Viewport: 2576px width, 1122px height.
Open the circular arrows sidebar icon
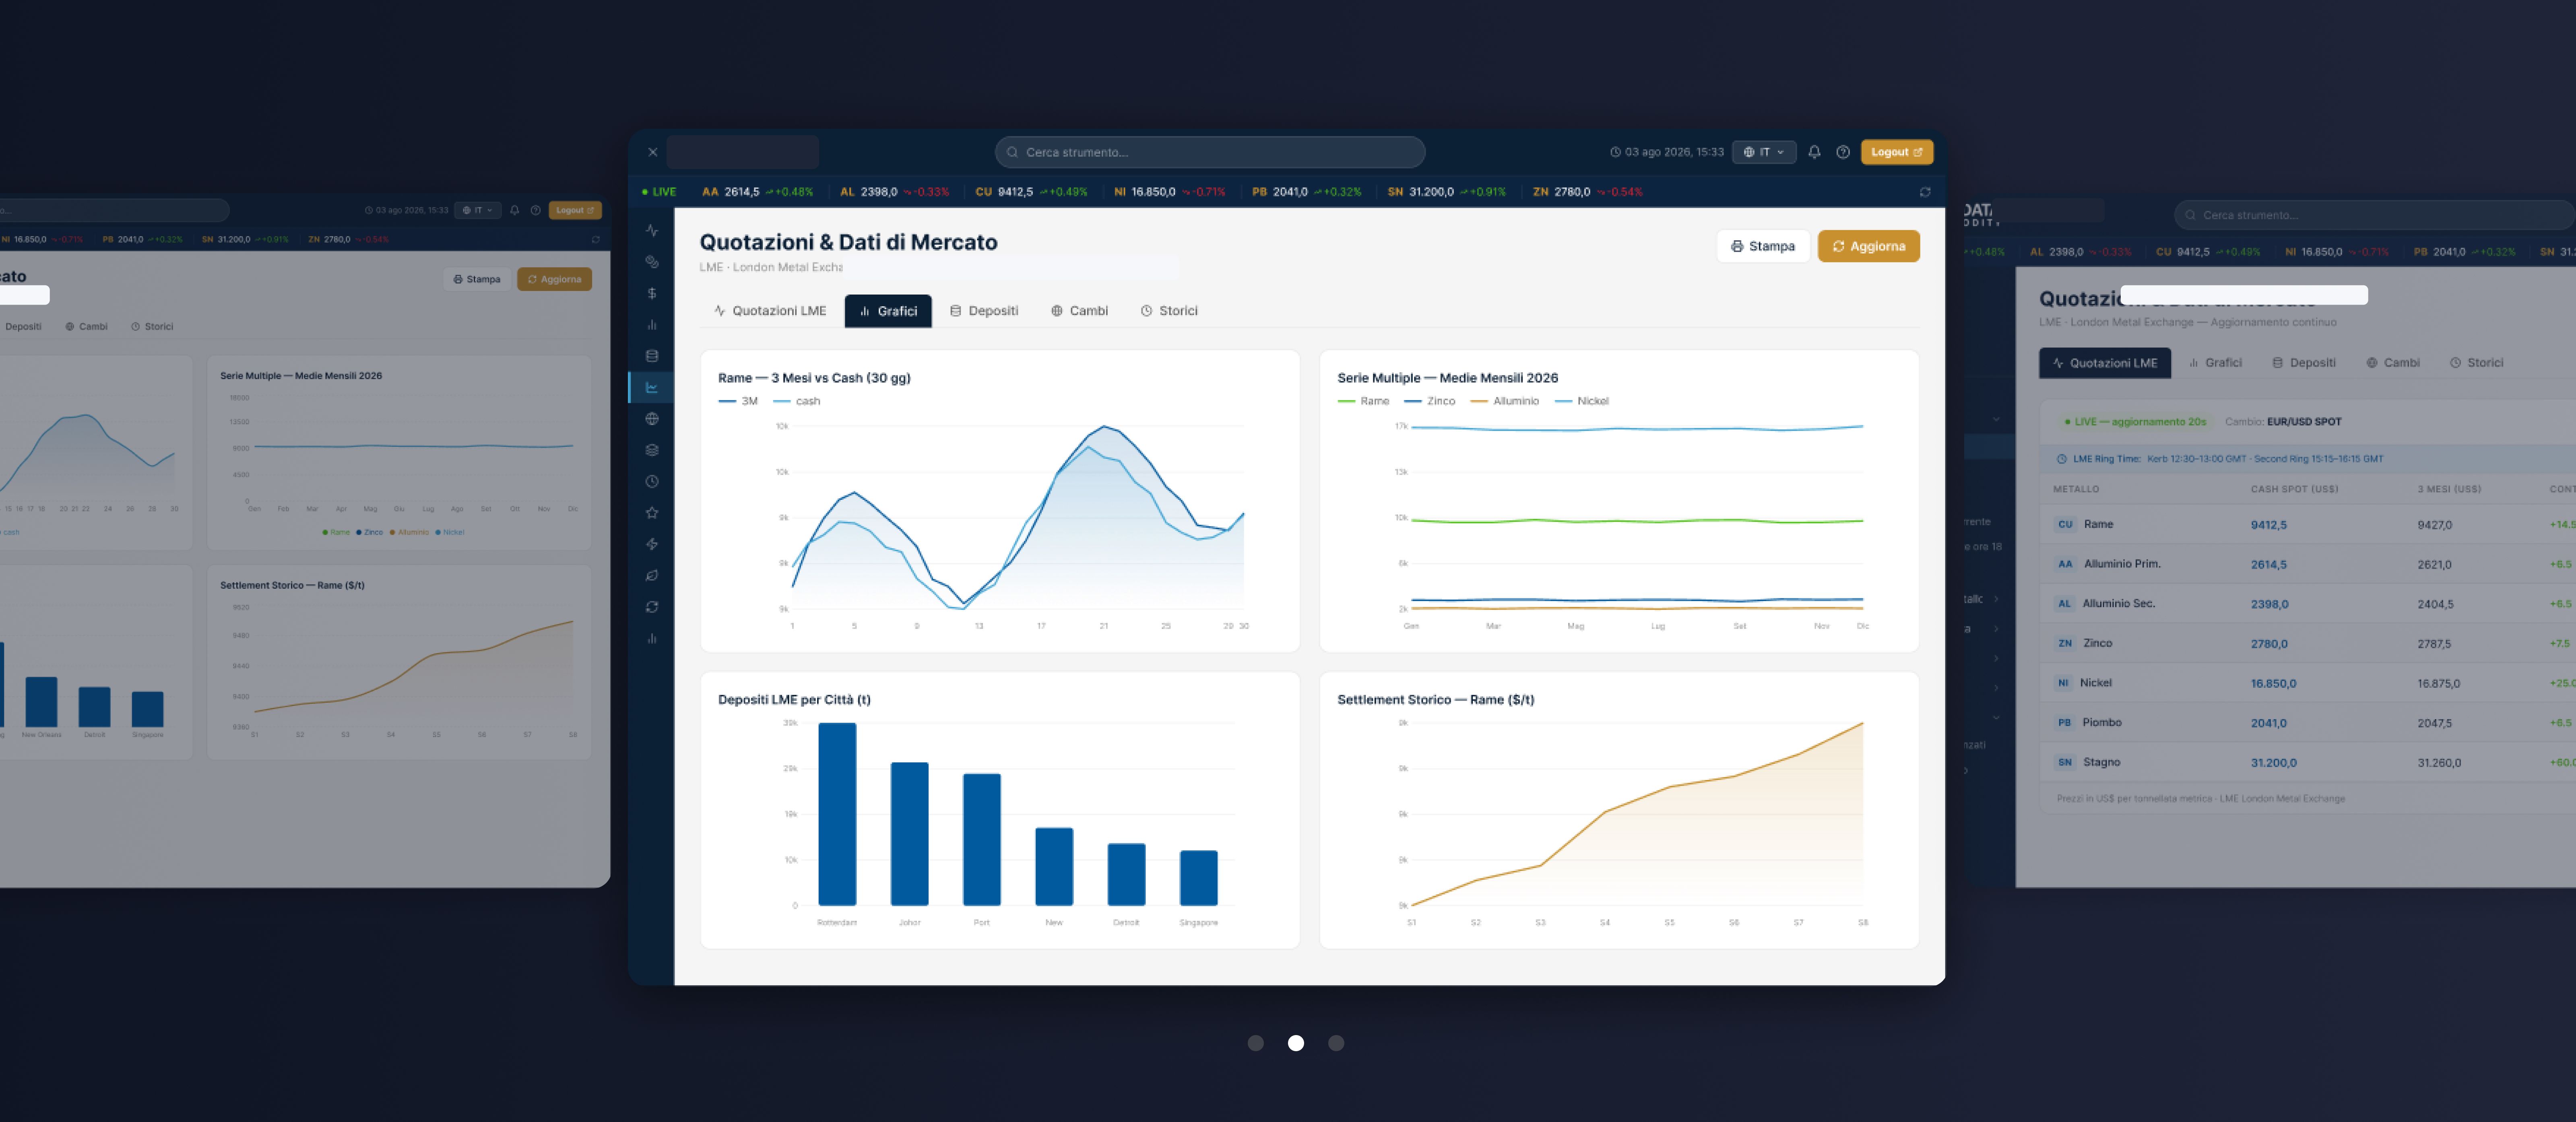pos(652,607)
